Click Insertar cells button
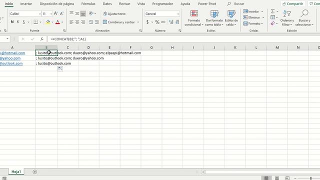Image resolution: width=320 pixels, height=180 pixels. pos(251,11)
